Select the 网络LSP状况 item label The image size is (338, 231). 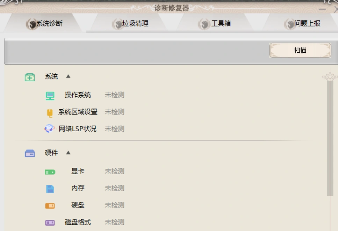point(78,129)
